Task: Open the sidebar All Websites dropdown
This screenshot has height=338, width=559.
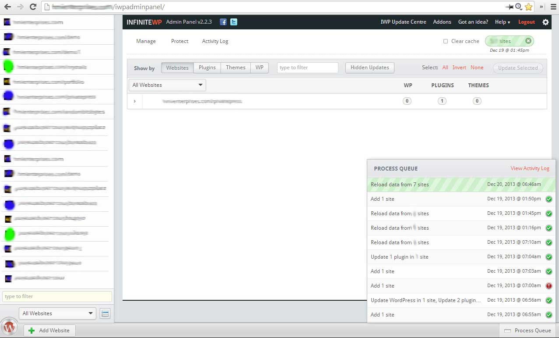Action: (57, 313)
